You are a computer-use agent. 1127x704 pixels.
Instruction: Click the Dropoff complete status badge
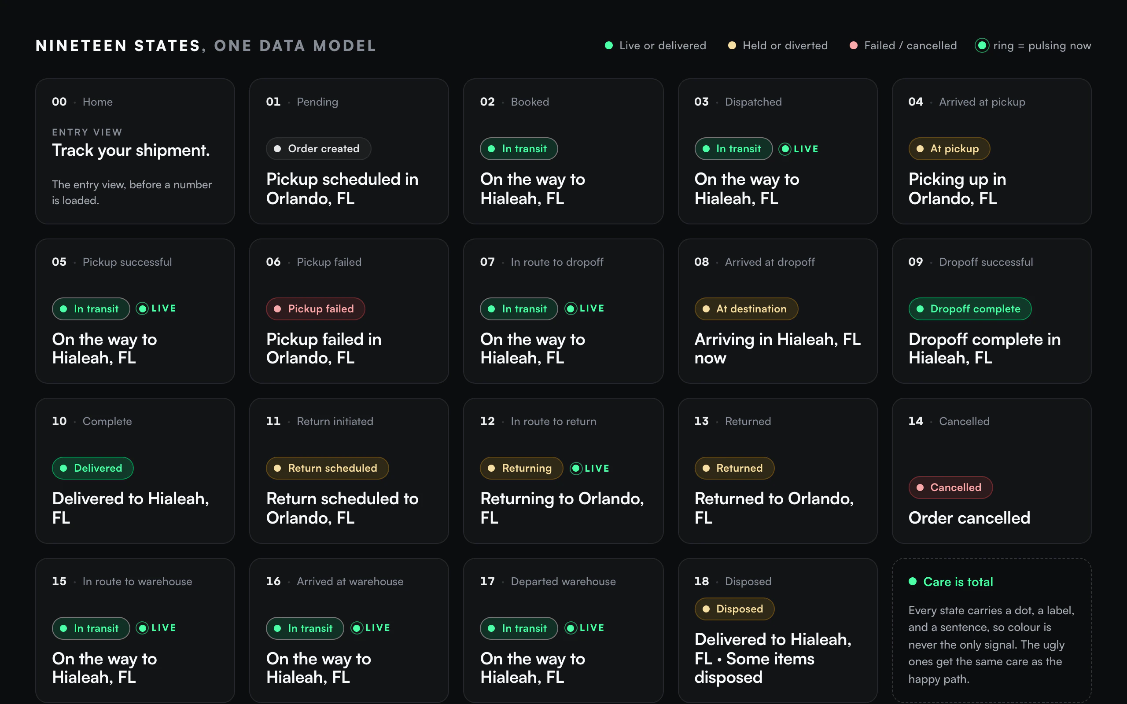(969, 308)
